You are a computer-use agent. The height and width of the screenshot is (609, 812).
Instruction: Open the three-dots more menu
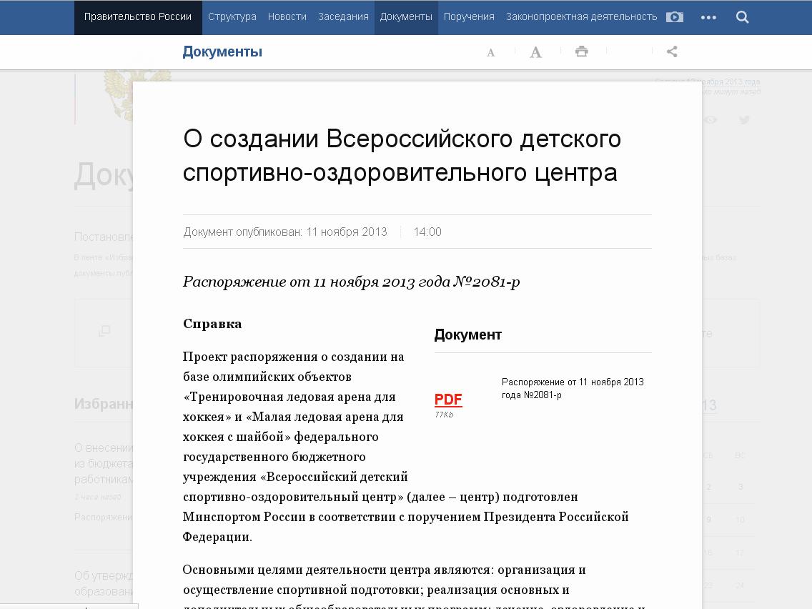[708, 18]
